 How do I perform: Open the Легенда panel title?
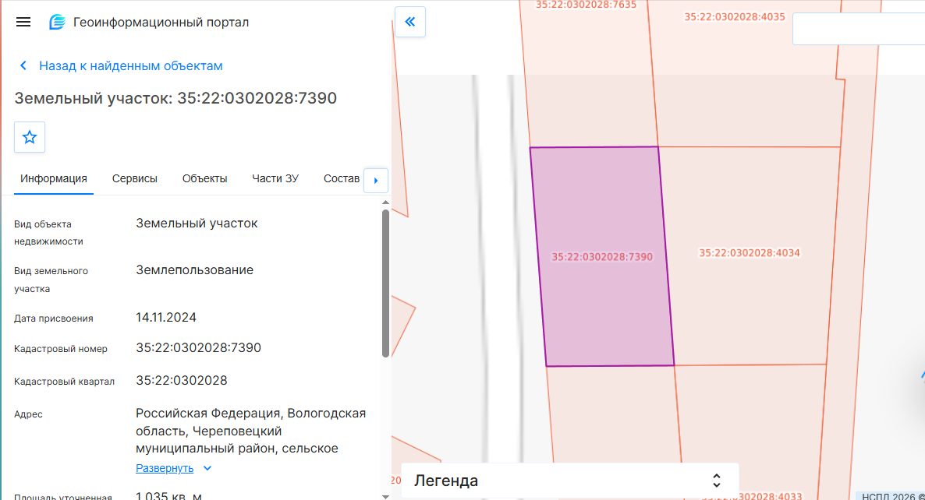[446, 481]
